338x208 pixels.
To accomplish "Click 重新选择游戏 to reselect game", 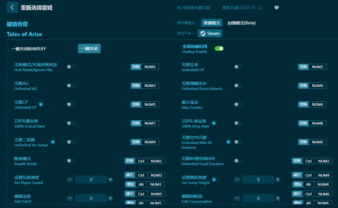I will pos(37,8).
